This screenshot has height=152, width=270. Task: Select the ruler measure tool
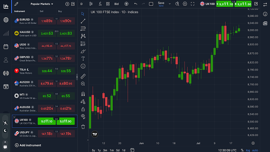[83, 76]
